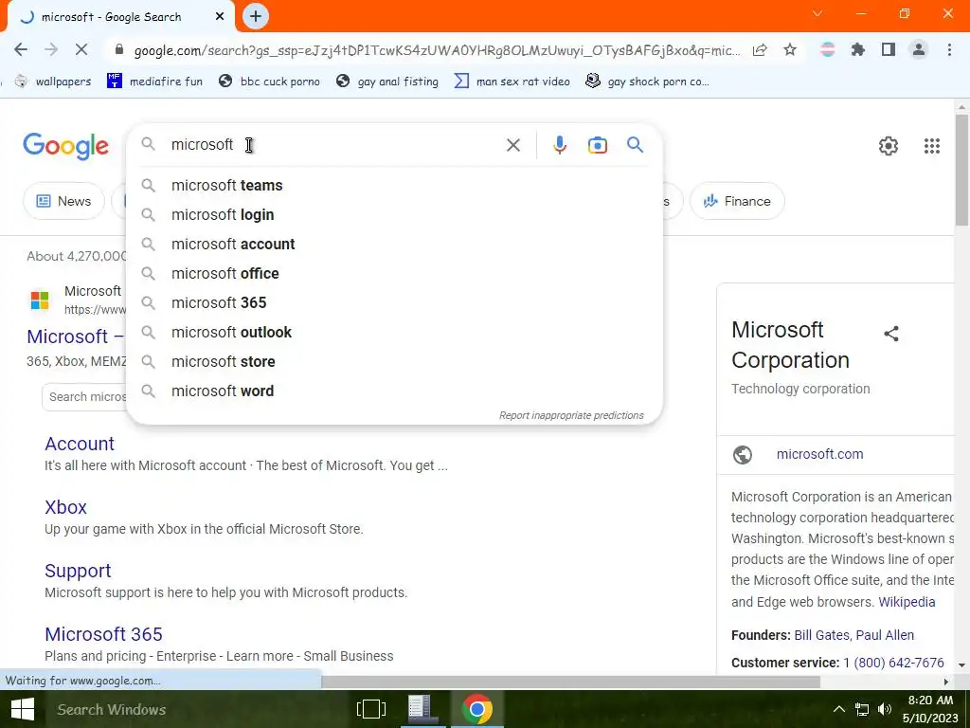Open the Paul Allen founder link
This screenshot has width=970, height=728.
coord(885,635)
